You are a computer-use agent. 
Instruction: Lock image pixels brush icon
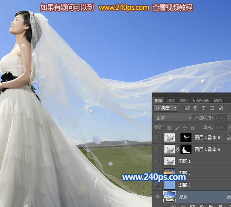click(x=177, y=128)
